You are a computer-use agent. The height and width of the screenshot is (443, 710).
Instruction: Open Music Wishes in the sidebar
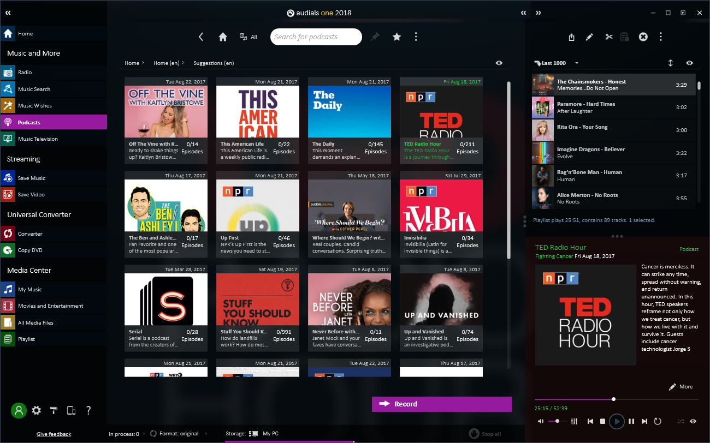(x=54, y=105)
